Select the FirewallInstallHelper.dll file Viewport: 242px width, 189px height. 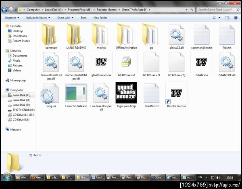click(51, 66)
